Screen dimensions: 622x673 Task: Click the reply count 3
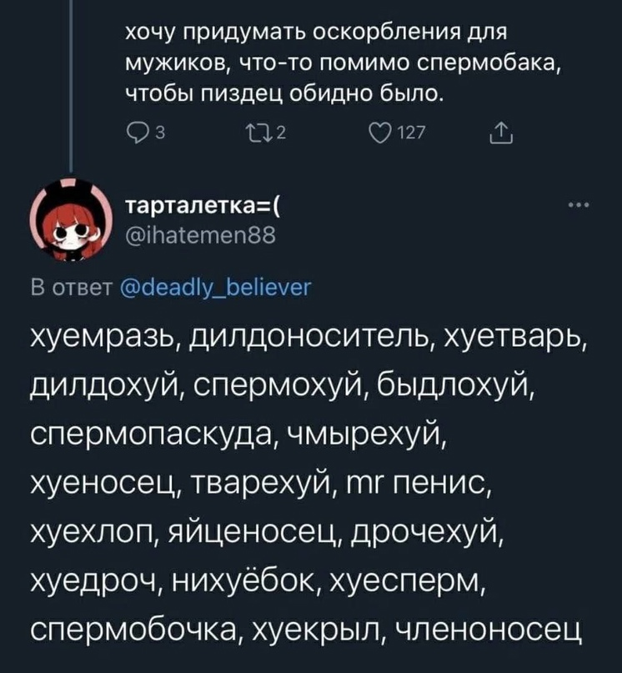click(160, 134)
